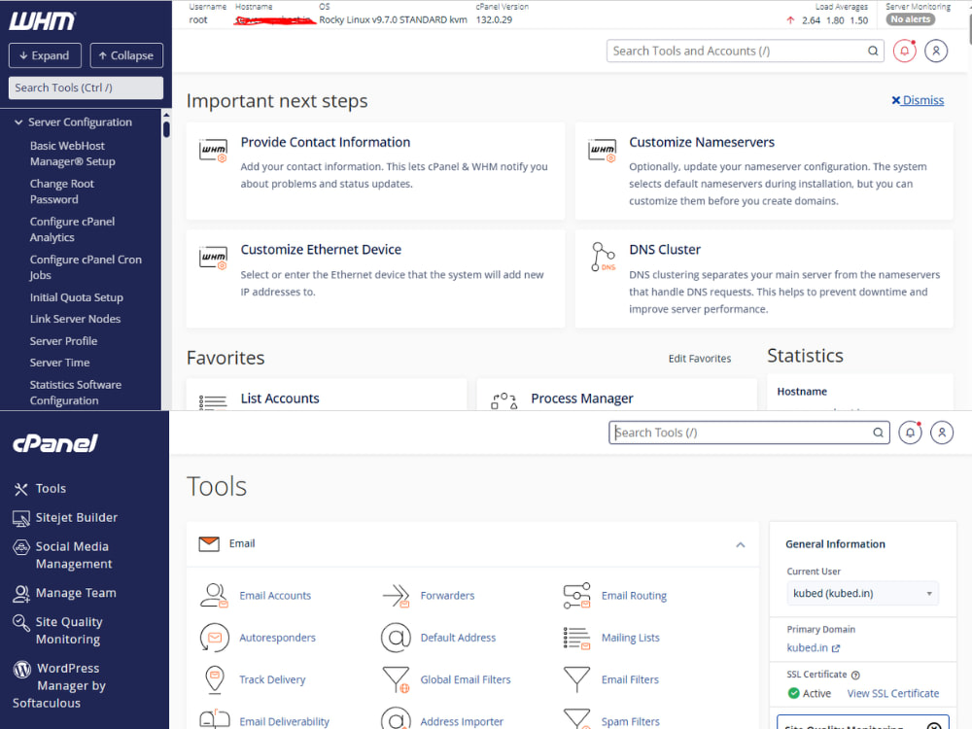
Task: Focus Search Tools and Accounts field
Action: pyautogui.click(x=746, y=51)
